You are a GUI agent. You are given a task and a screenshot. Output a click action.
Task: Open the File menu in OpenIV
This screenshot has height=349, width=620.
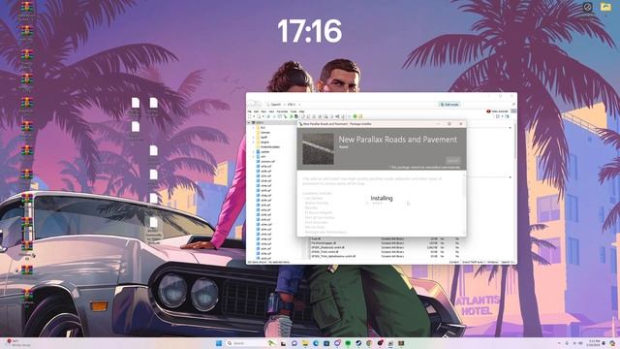(x=249, y=111)
